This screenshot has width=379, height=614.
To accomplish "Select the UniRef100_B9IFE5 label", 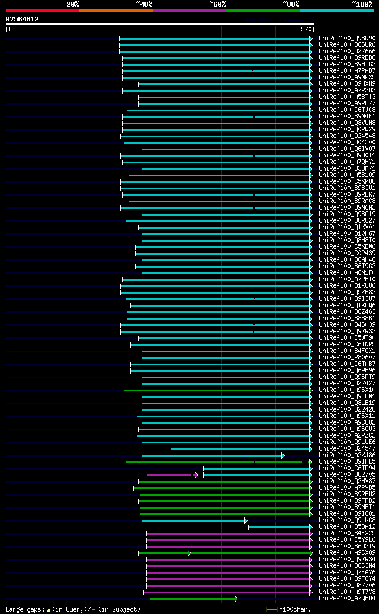I will pos(347,461).
